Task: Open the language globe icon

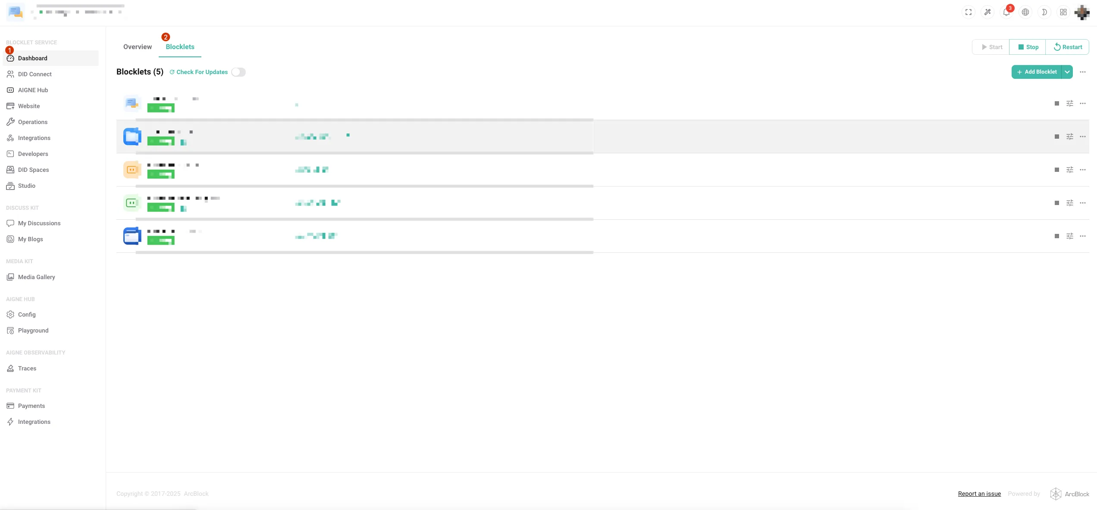Action: tap(1025, 12)
